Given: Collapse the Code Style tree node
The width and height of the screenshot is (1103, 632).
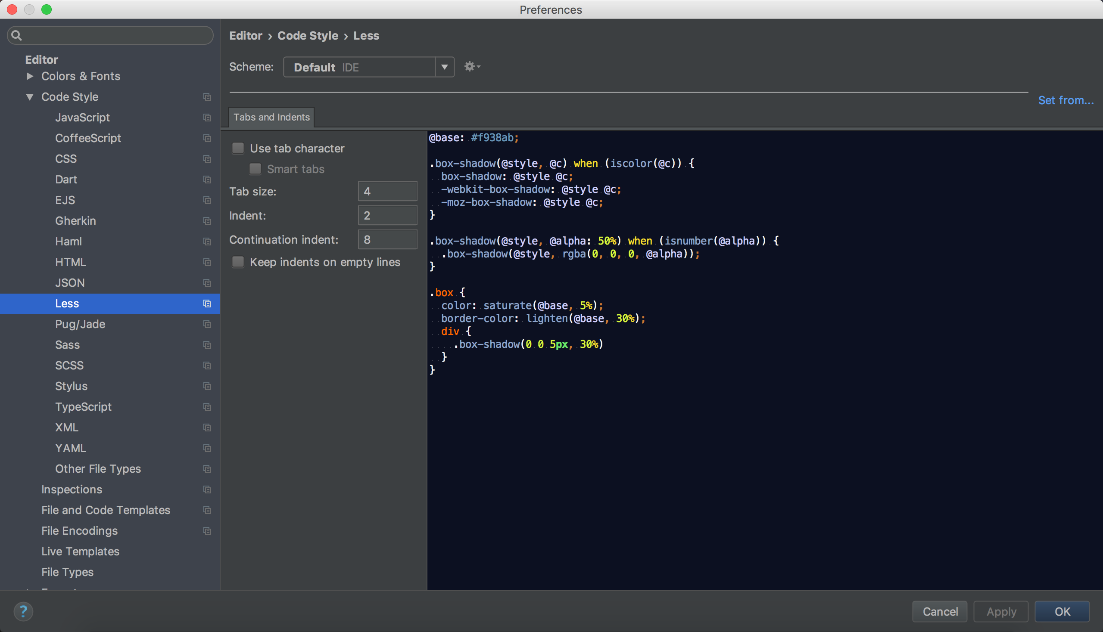Looking at the screenshot, I should pos(30,97).
